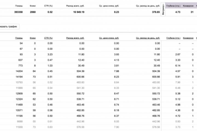
Task: Click top summary Конверсии header label
Action: [x=188, y=5]
